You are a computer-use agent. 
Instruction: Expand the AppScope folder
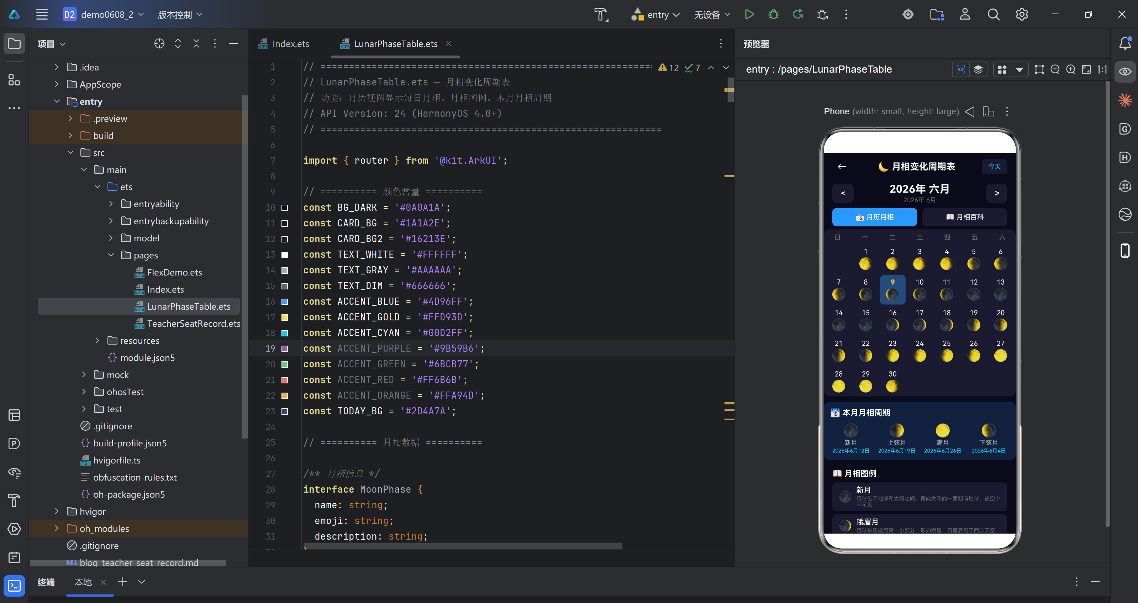coord(57,84)
